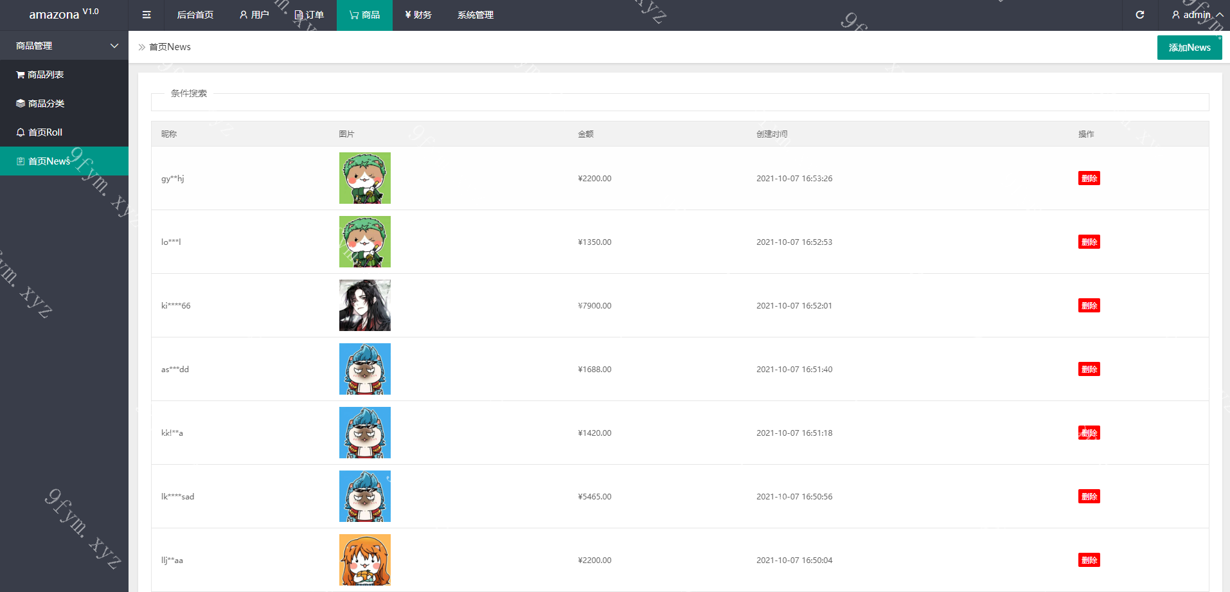Viewport: 1230px width, 592px height.
Task: Click the 添加News button
Action: coord(1190,48)
